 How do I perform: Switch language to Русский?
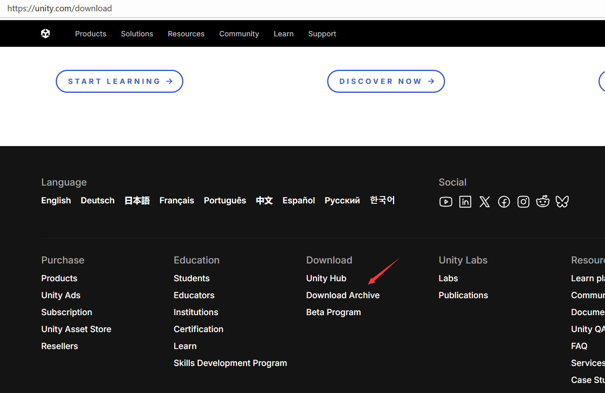[x=342, y=201]
